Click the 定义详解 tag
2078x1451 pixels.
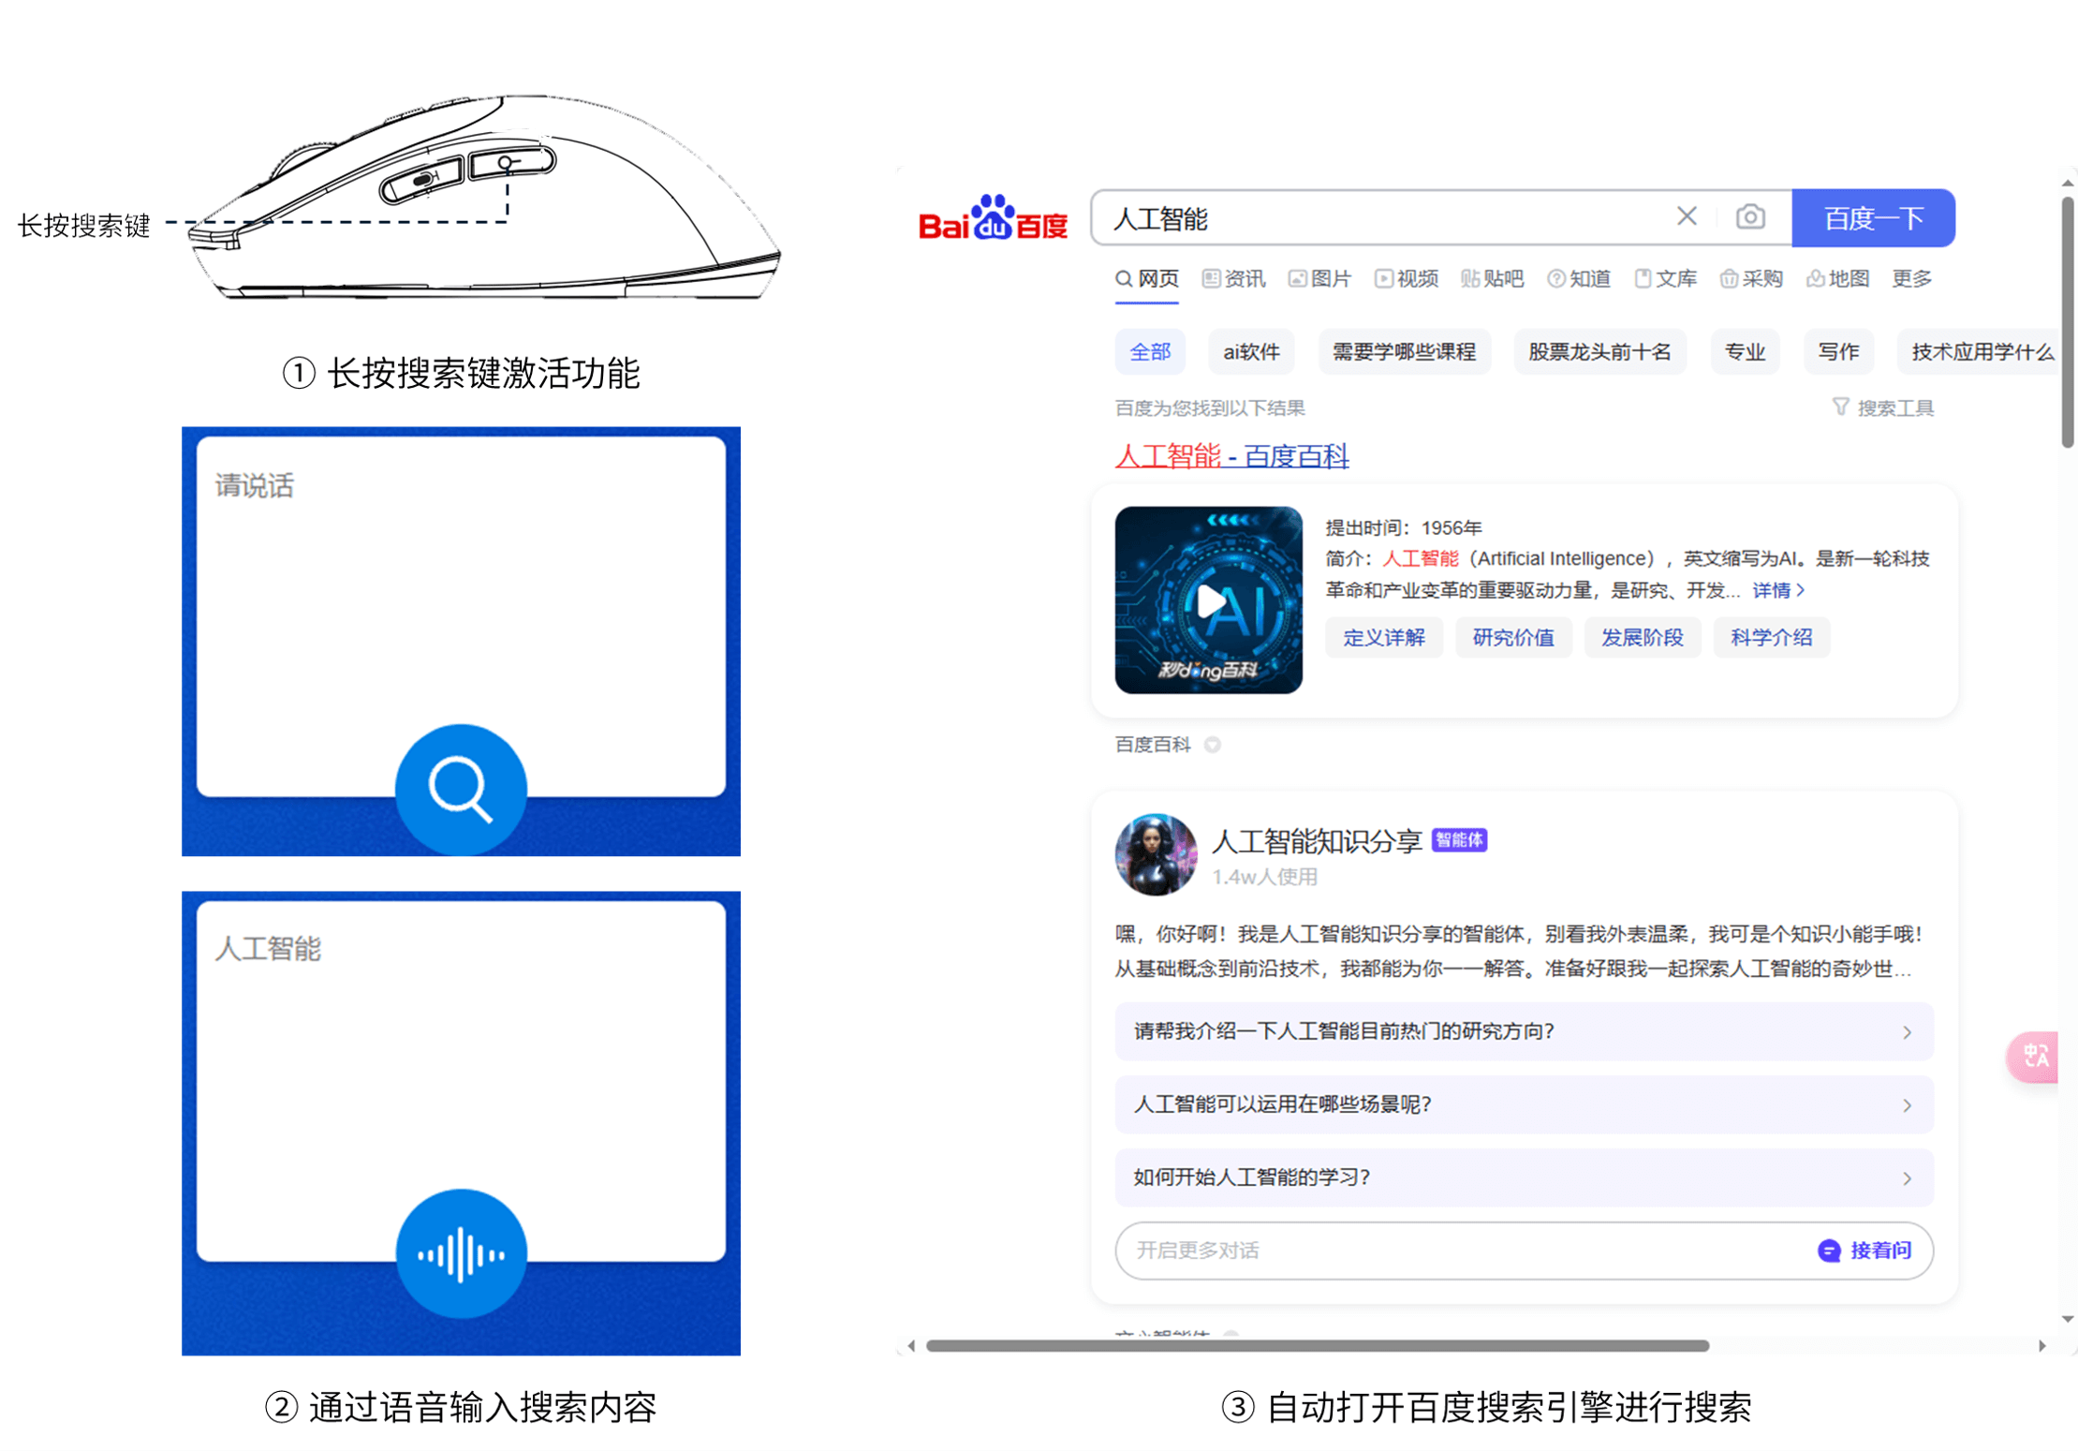1383,638
